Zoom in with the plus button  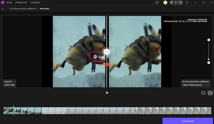coord(209,40)
